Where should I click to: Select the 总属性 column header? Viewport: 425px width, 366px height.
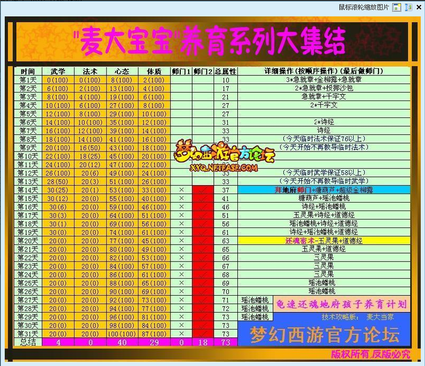point(226,71)
